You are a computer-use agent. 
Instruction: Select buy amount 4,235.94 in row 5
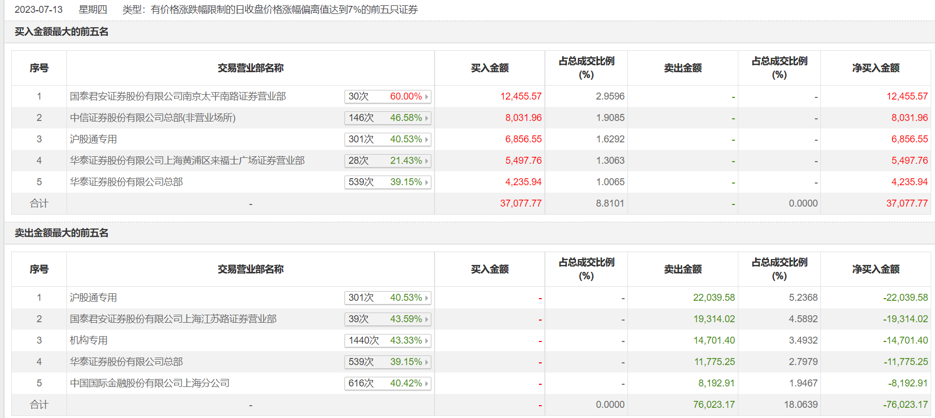[523, 182]
